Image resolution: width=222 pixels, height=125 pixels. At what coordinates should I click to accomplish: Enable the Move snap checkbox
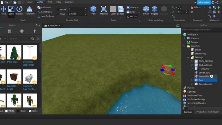click(58, 14)
